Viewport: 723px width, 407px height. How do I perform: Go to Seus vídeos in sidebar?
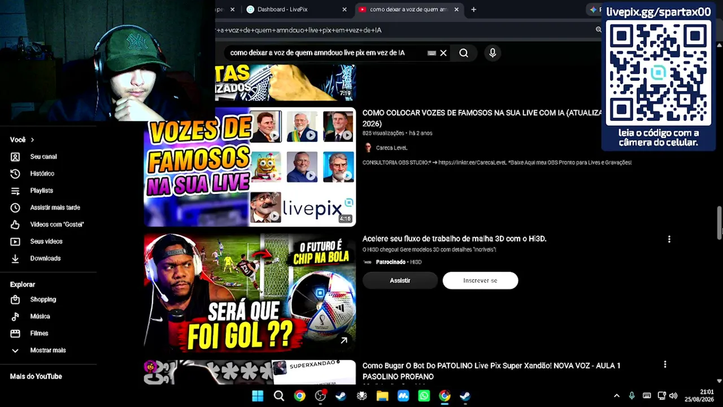point(46,241)
